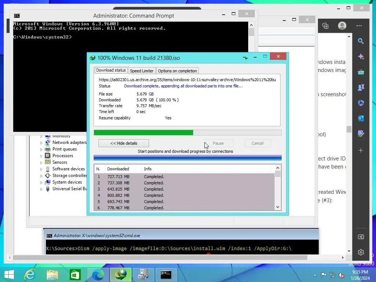The width and height of the screenshot is (376, 282).
Task: Click the Windows Start button
Action: (x=9, y=275)
